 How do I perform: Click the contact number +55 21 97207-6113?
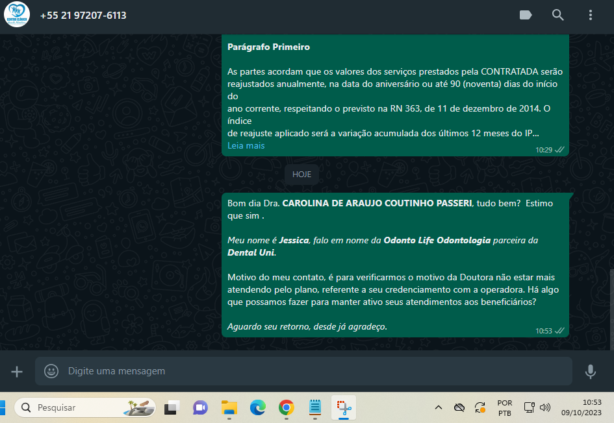pos(83,16)
